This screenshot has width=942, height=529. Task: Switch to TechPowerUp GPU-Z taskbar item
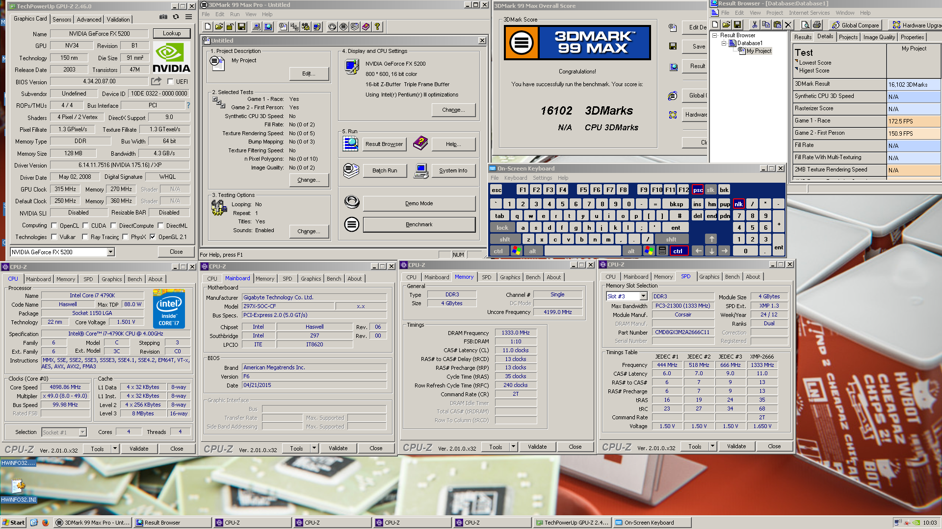coord(573,523)
